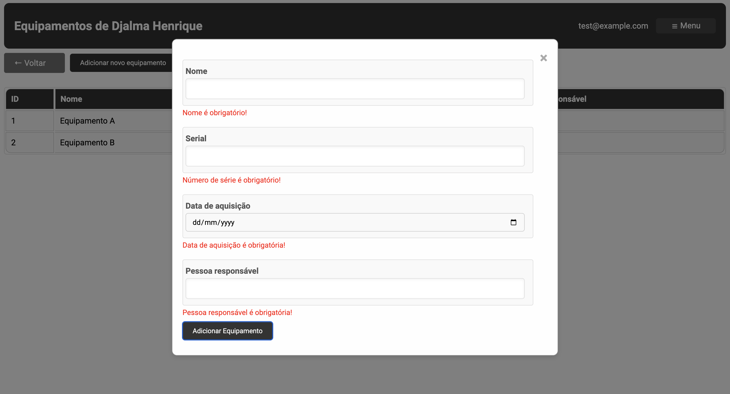The height and width of the screenshot is (394, 730).
Task: Expand the acquisition date calendar picker
Action: click(x=514, y=222)
